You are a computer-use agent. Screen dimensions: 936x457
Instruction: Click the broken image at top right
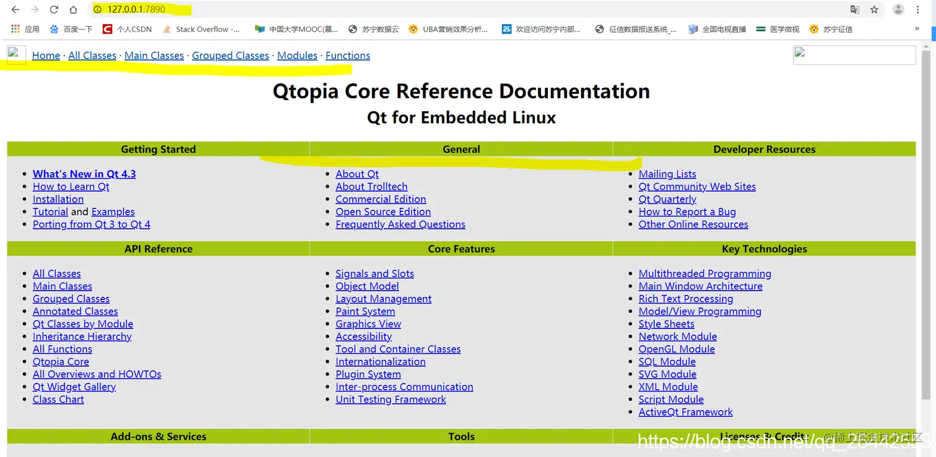tap(854, 55)
